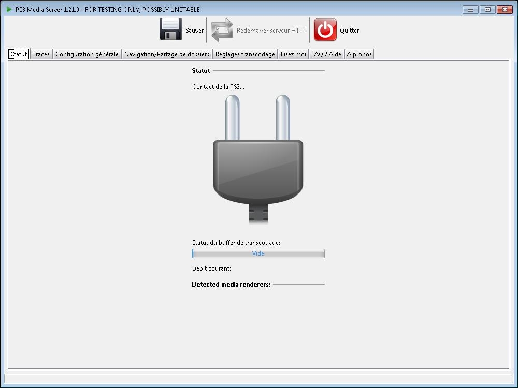This screenshot has height=388, width=518.
Task: Show the FAQ / Aide tab
Action: 326,54
